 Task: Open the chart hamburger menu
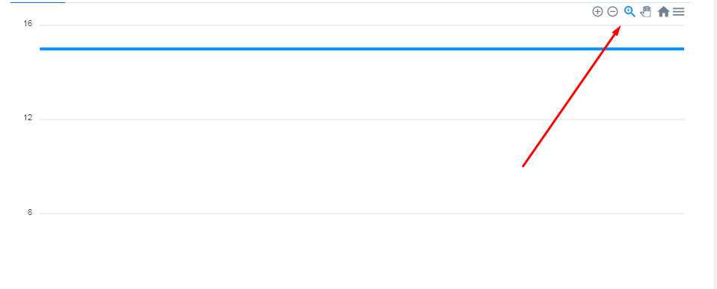(x=679, y=12)
